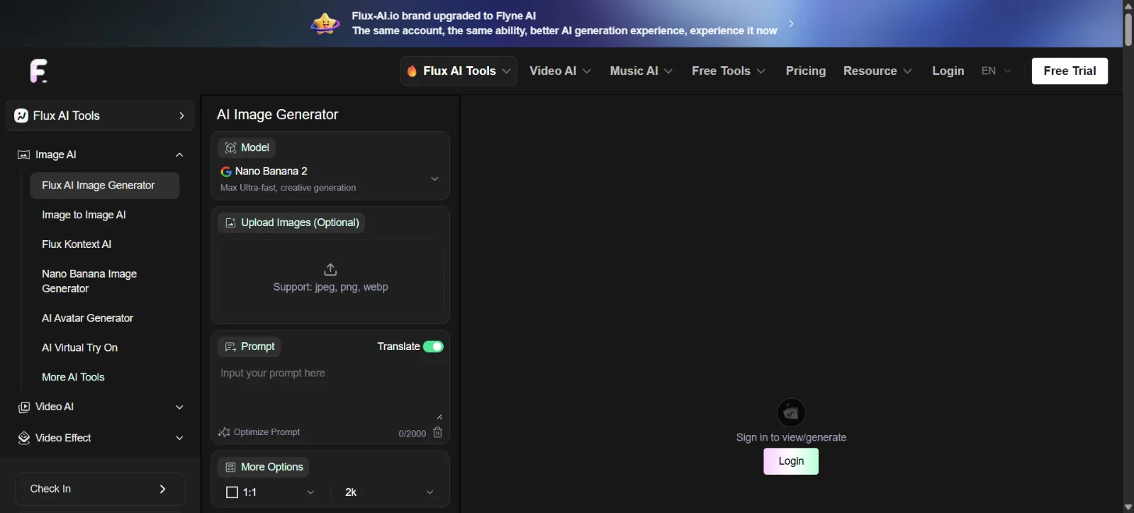Open the Resource menu in navigation
Image resolution: width=1134 pixels, height=513 pixels.
[x=877, y=71]
